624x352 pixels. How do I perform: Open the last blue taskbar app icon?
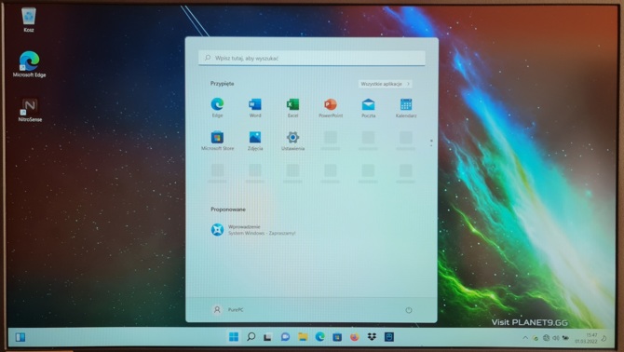[x=389, y=337]
